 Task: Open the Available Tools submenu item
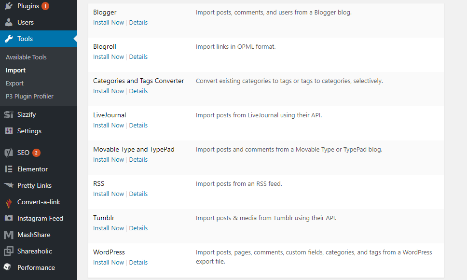(26, 57)
